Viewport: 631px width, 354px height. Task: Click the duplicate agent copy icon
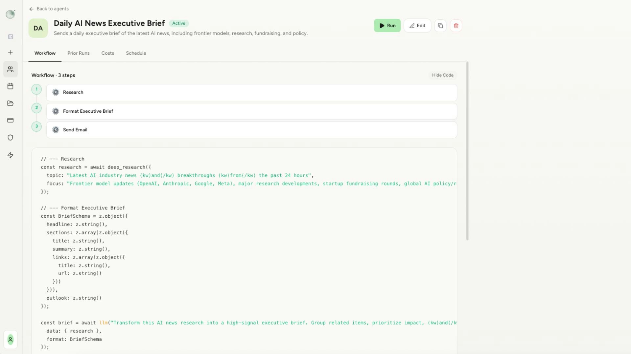click(x=440, y=26)
